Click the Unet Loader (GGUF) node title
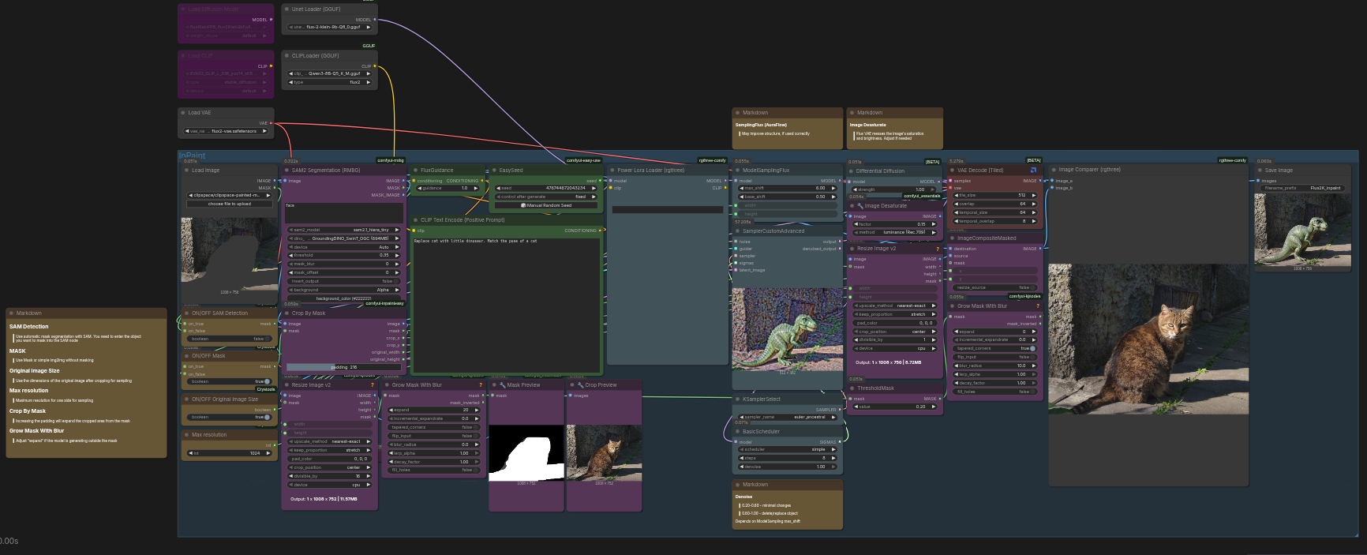This screenshot has height=555, width=1367. (x=316, y=9)
